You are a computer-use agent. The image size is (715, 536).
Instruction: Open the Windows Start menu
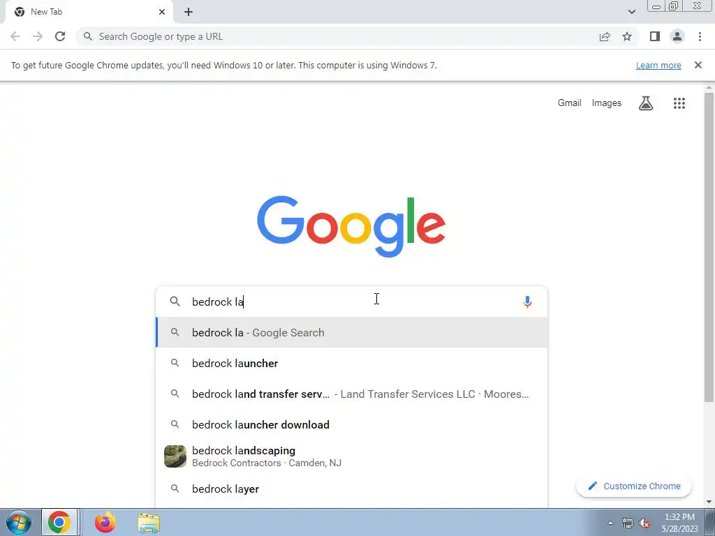tap(19, 522)
